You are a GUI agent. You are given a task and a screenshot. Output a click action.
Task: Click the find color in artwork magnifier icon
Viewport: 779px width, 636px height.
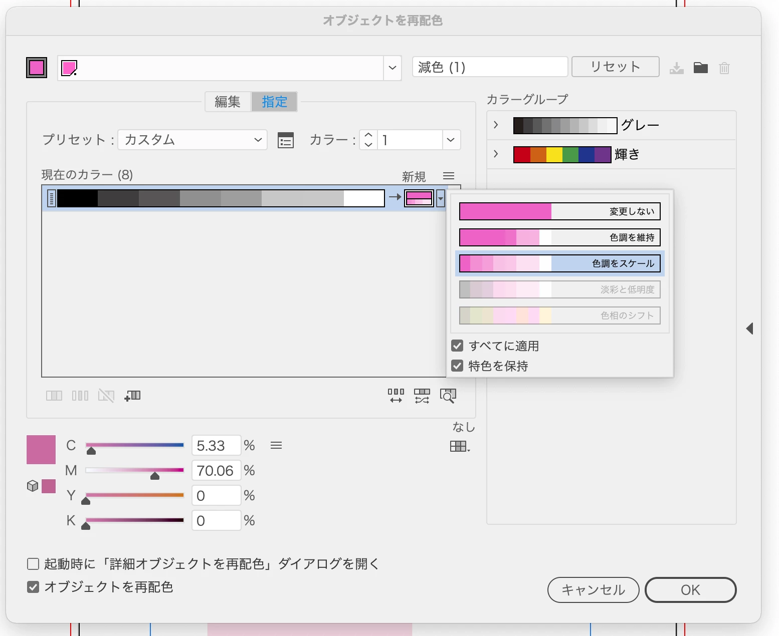pos(448,396)
